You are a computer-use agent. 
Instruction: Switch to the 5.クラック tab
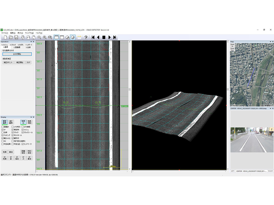point(13,45)
